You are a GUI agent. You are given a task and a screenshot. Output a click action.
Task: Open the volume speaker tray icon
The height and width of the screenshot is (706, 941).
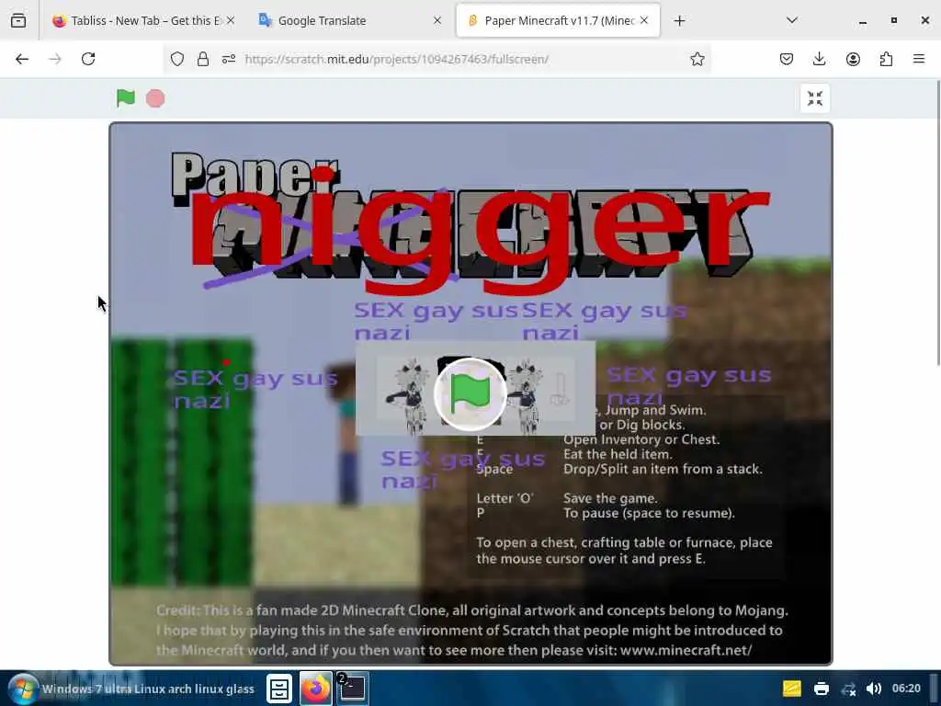tap(874, 689)
